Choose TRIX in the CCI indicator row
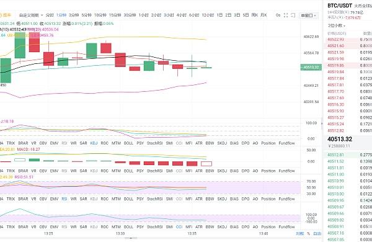The height and width of the screenshot is (242, 372). coord(11,227)
